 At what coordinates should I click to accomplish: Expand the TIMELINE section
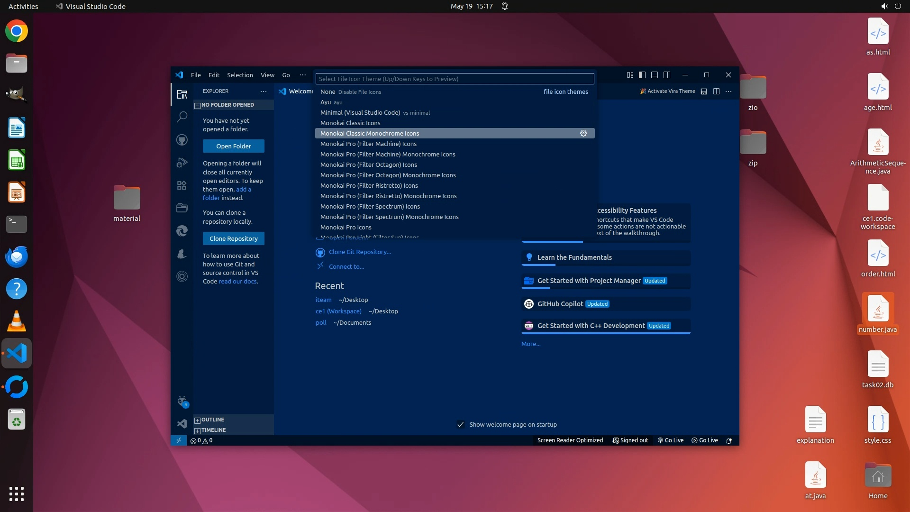pyautogui.click(x=213, y=430)
